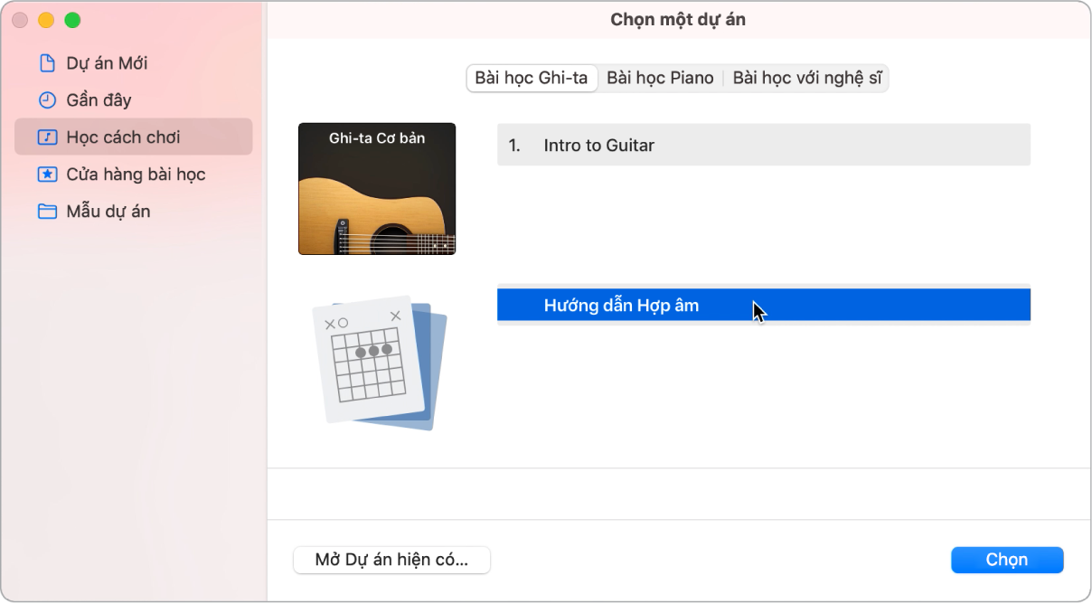Click the Ghi-ta Cơ bản guitar thumbnail
This screenshot has height=604, width=1092.
[x=377, y=189]
